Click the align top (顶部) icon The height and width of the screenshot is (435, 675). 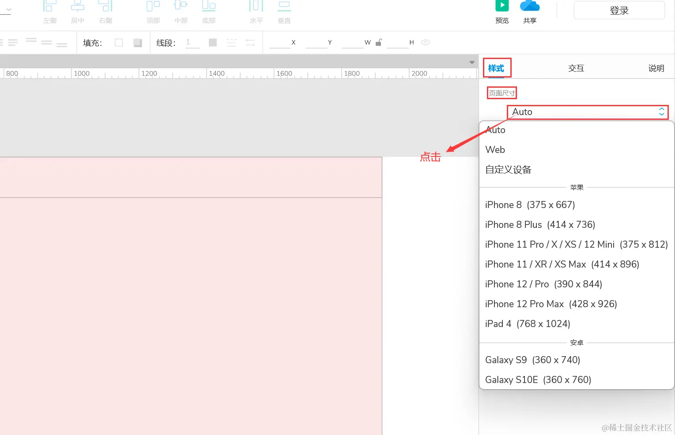153,6
